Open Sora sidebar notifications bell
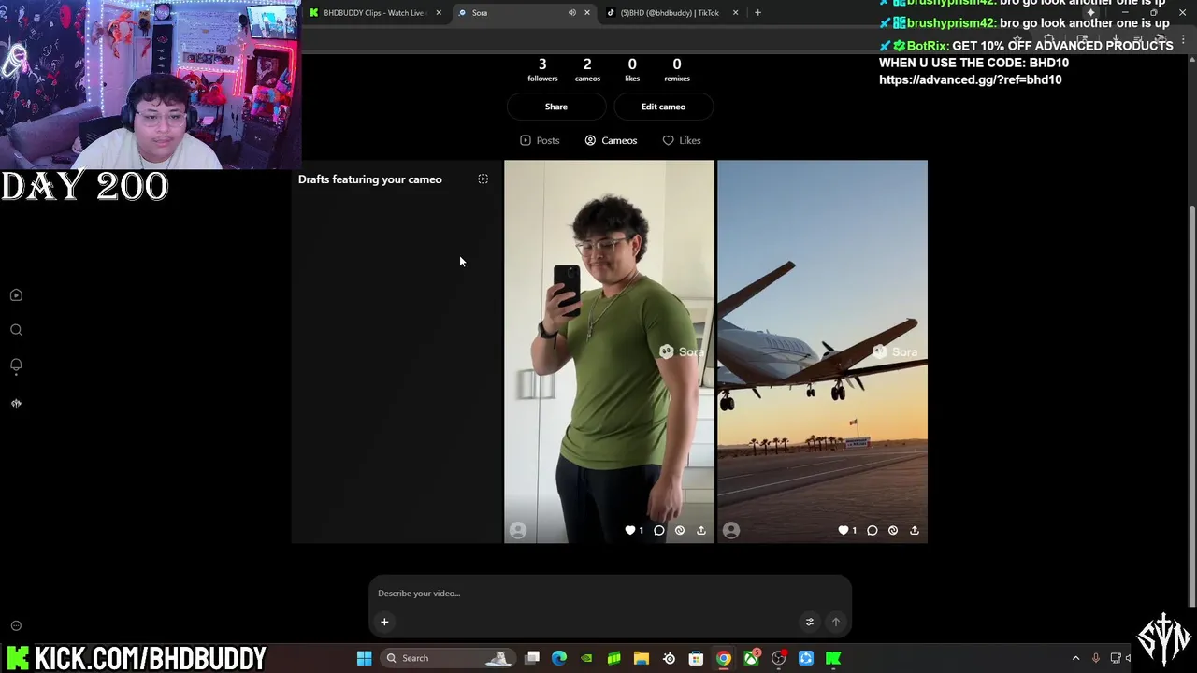Screen dimensions: 1197x673 16,365
